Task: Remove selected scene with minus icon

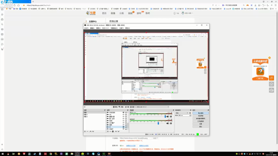Action: coord(88,131)
